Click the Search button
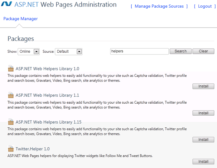This screenshot has height=168, width=217. [180, 51]
